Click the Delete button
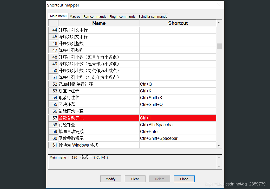This screenshot has width=270, height=189. click(160, 179)
